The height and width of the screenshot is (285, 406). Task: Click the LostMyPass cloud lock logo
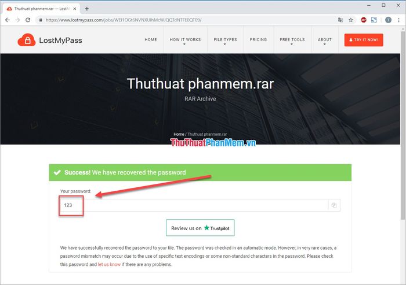pyautogui.click(x=27, y=40)
